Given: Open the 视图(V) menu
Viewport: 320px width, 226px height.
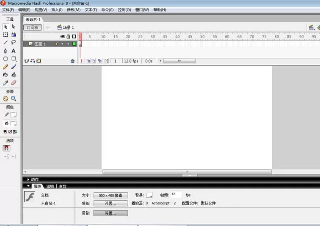Looking at the screenshot, I should coord(41,10).
